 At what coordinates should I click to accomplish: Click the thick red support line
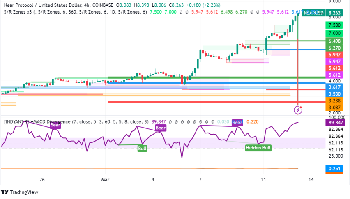coord(205,102)
